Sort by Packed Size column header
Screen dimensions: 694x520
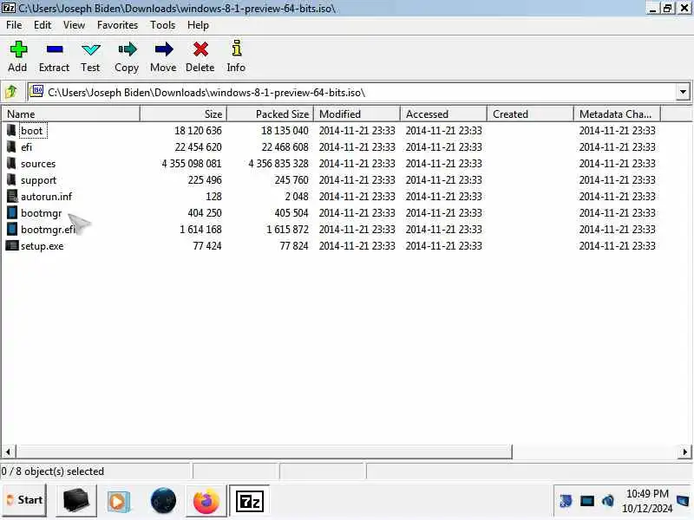point(270,114)
